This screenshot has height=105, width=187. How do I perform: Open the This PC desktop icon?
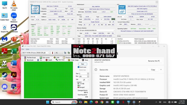(x=4, y=5)
